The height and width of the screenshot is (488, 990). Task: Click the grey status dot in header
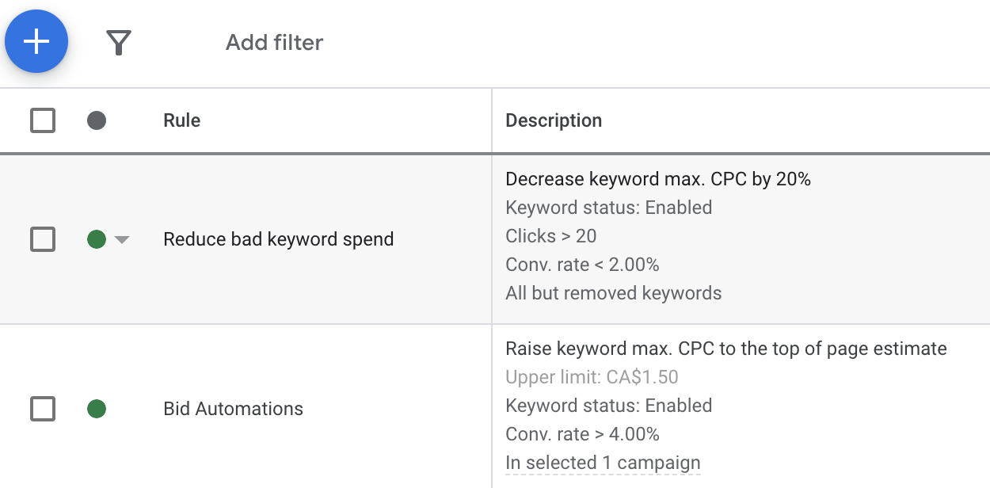97,120
